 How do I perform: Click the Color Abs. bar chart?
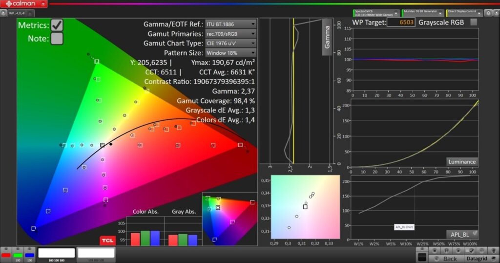click(146, 232)
